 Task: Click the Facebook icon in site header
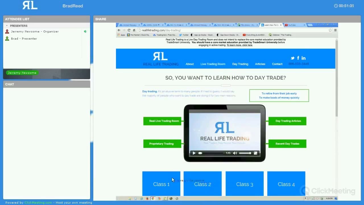pyautogui.click(x=298, y=58)
